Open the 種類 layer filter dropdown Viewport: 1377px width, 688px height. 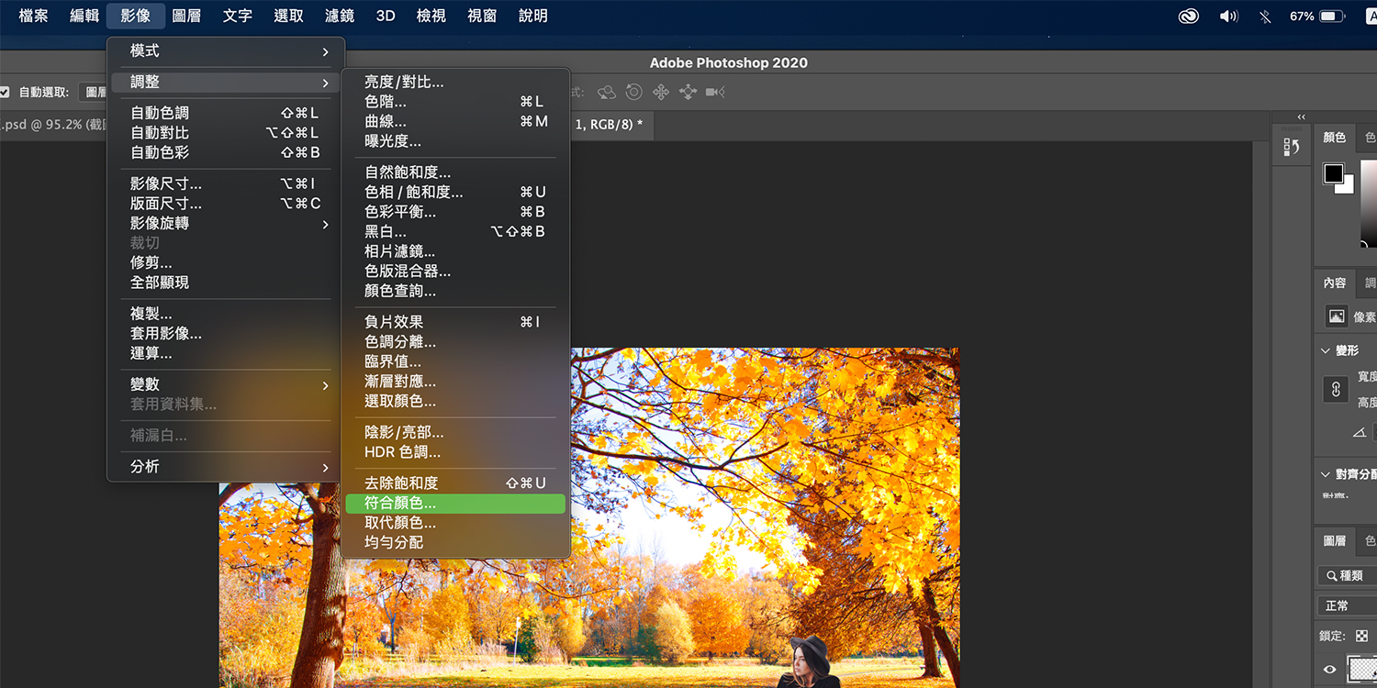1347,575
